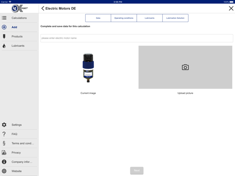Click the Calculations list icon
This screenshot has width=235, height=176.
click(x=4, y=18)
